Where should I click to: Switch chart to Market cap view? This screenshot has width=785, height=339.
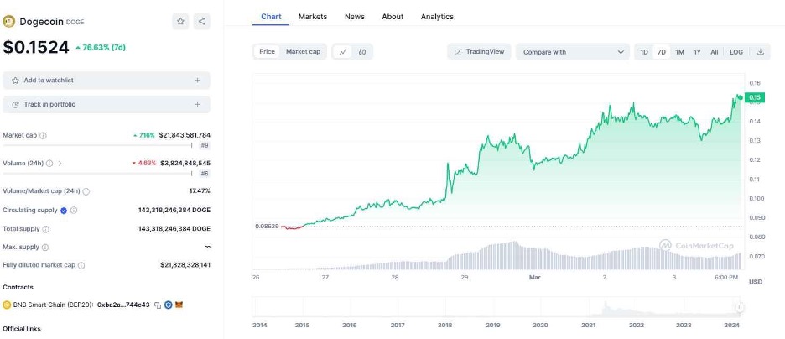coord(303,52)
